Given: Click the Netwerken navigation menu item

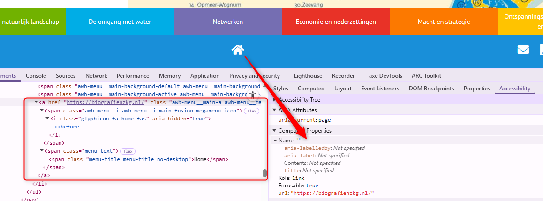Looking at the screenshot, I should pyautogui.click(x=227, y=22).
